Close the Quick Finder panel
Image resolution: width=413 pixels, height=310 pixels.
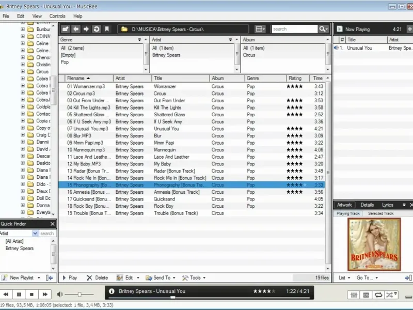coord(53,224)
